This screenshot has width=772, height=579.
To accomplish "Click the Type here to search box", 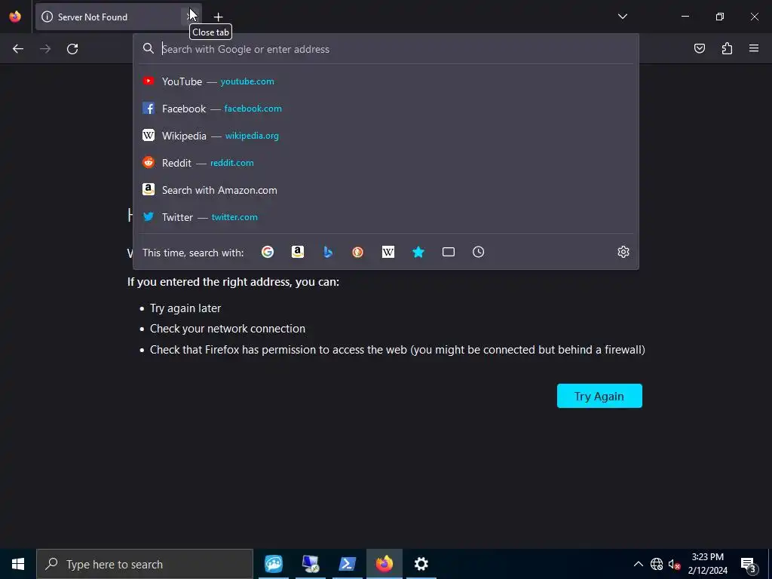I will [145, 564].
